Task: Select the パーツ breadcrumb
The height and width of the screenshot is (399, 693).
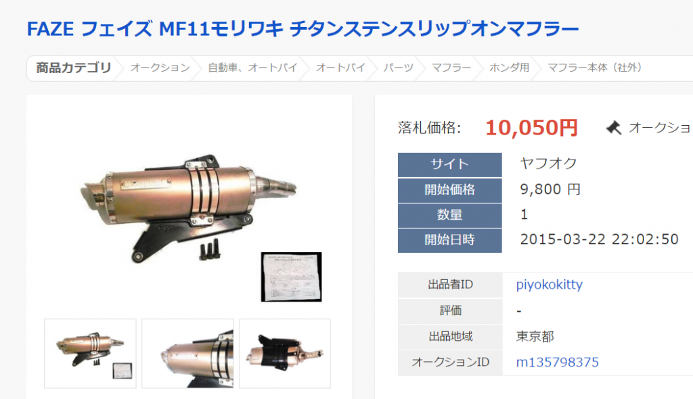Action: pos(398,68)
